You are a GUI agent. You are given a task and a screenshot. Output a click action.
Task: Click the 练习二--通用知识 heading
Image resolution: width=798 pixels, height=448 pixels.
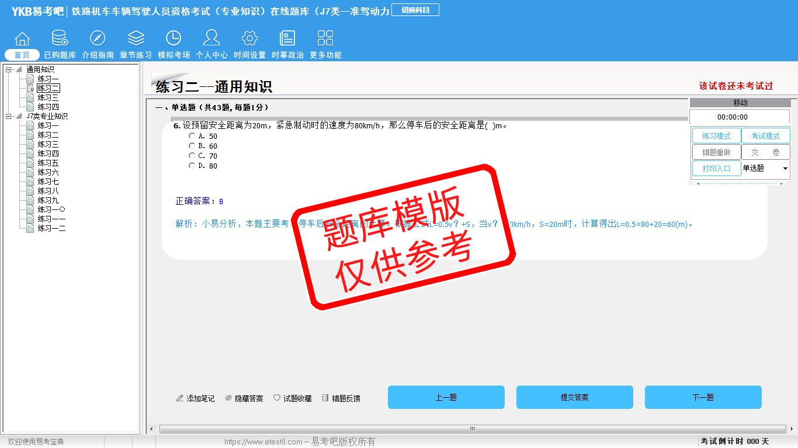point(214,87)
